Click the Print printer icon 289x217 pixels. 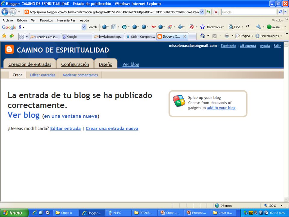click(227, 36)
